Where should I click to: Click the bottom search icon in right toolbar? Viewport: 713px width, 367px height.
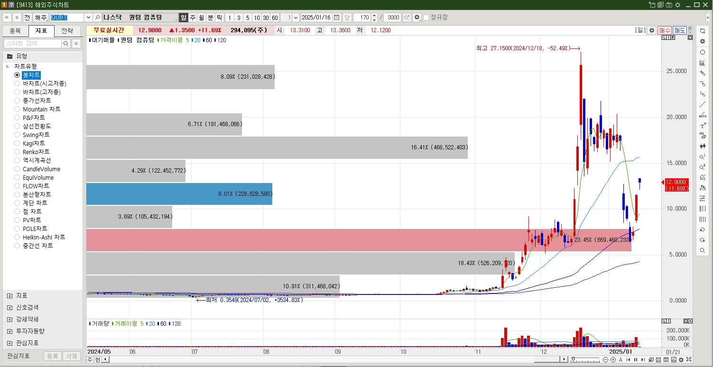[x=703, y=250]
